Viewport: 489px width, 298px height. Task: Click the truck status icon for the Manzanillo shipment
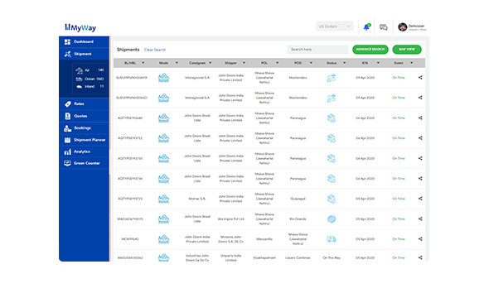point(332,239)
